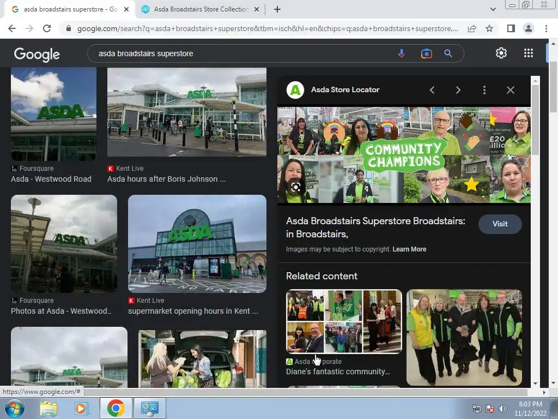Open the Asda Store Locator source link
The width and height of the screenshot is (558, 419).
tap(345, 90)
